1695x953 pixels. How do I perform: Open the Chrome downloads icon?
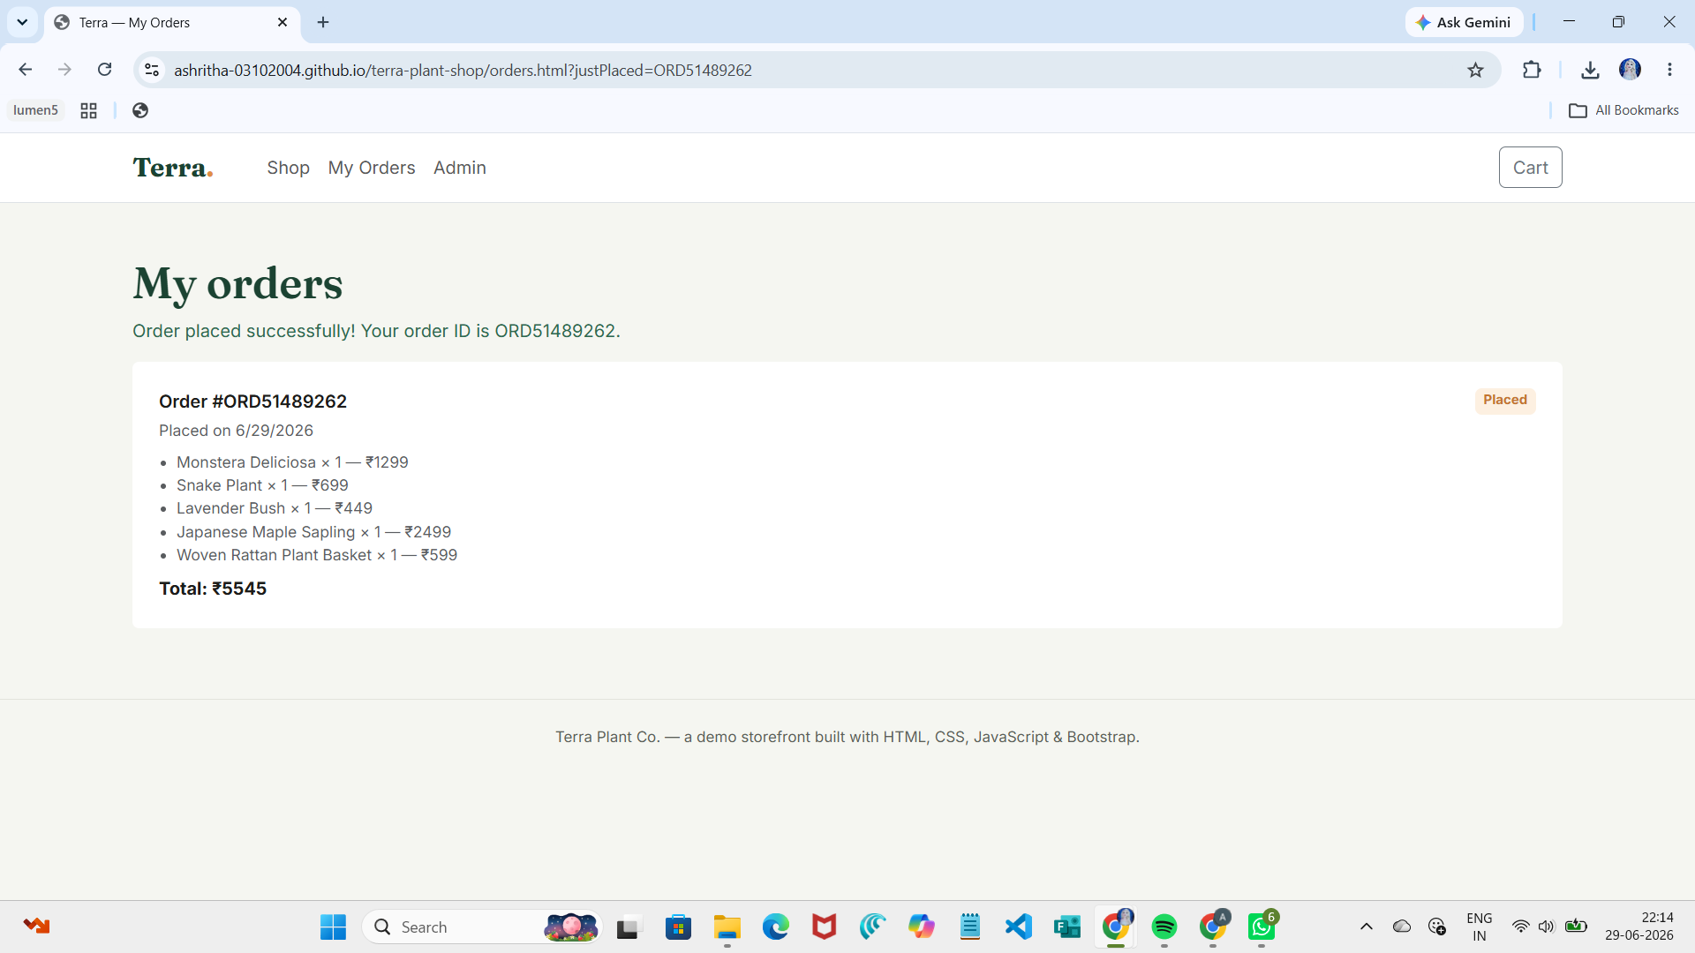(1590, 70)
